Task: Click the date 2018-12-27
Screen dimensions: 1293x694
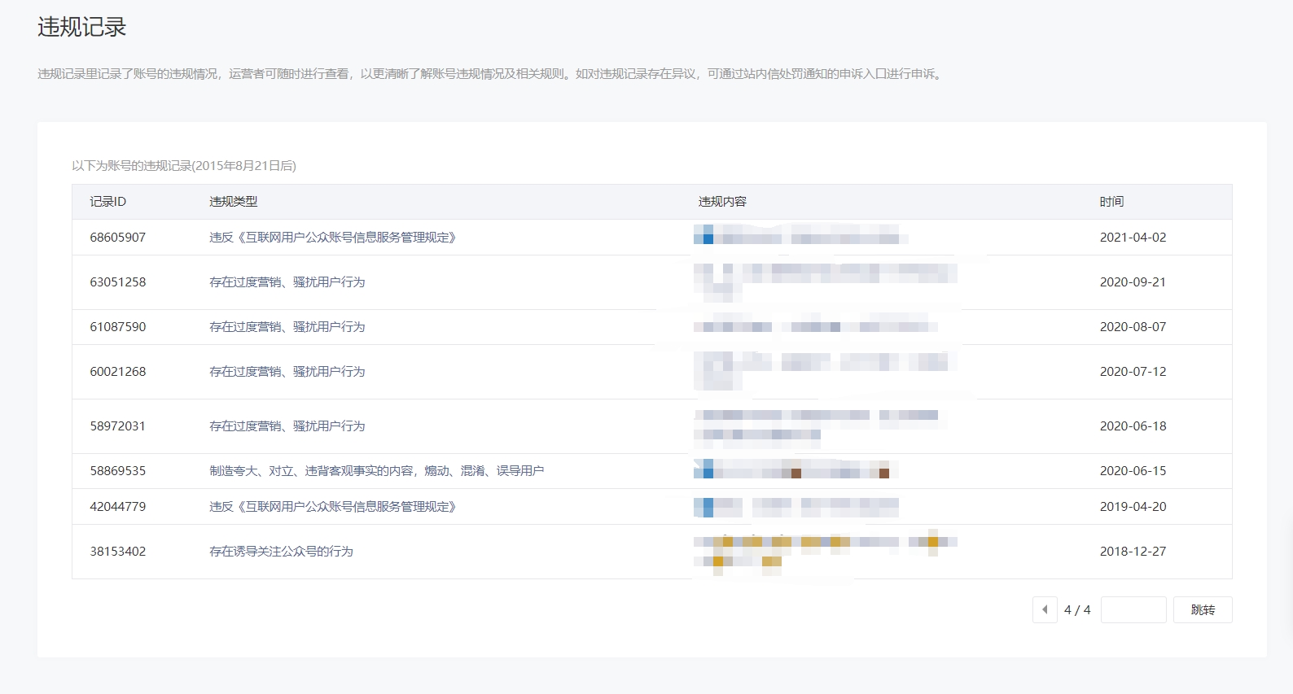Action: pyautogui.click(x=1133, y=552)
